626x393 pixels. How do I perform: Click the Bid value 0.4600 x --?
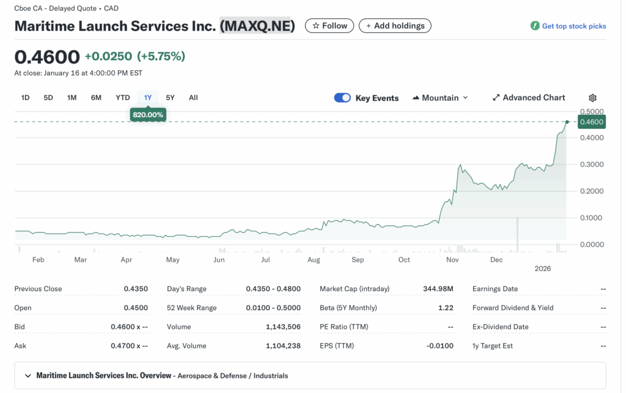130,327
